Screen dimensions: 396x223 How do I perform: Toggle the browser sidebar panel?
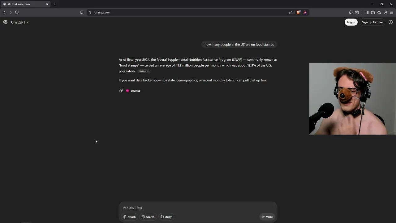367,12
